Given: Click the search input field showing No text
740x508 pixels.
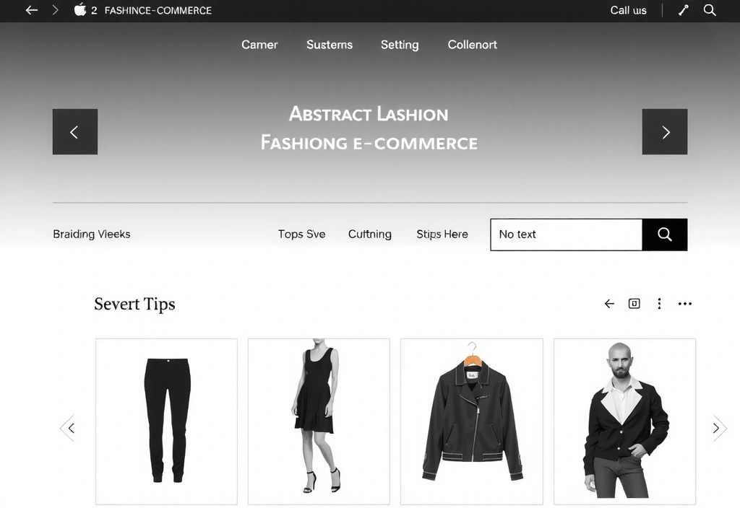Looking at the screenshot, I should click(x=566, y=235).
